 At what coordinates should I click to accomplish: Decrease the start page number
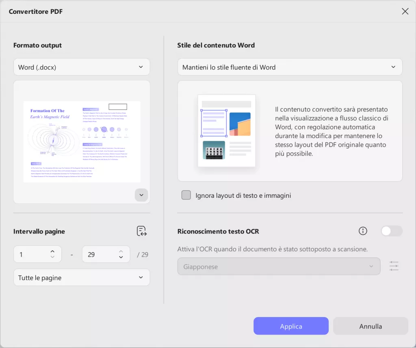pyautogui.click(x=52, y=257)
